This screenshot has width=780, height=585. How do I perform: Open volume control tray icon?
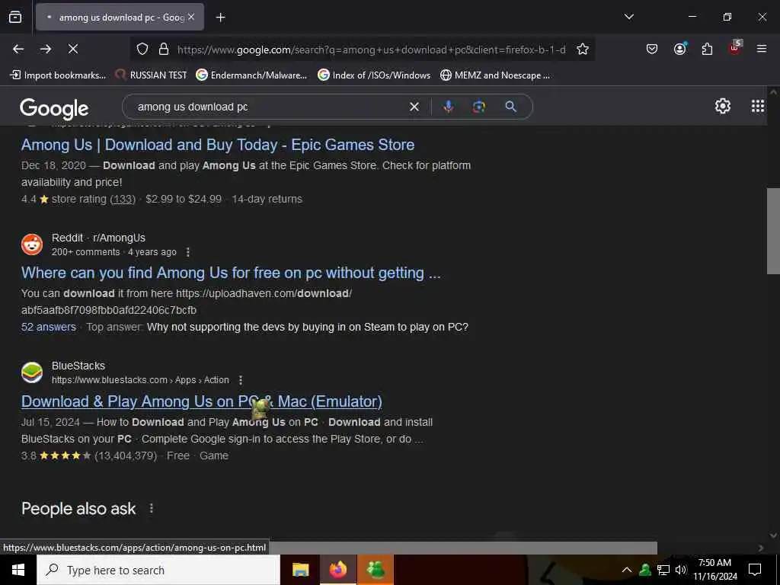click(x=680, y=570)
